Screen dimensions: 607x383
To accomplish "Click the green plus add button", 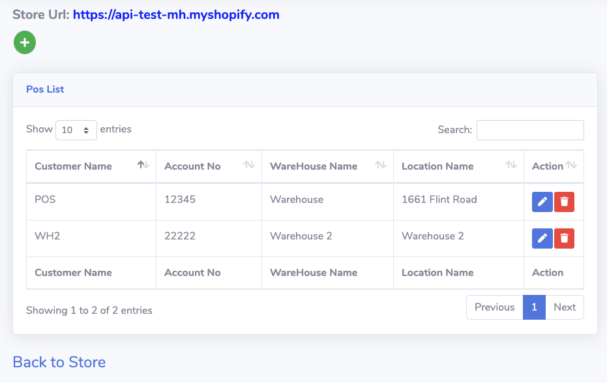I will 25,43.
